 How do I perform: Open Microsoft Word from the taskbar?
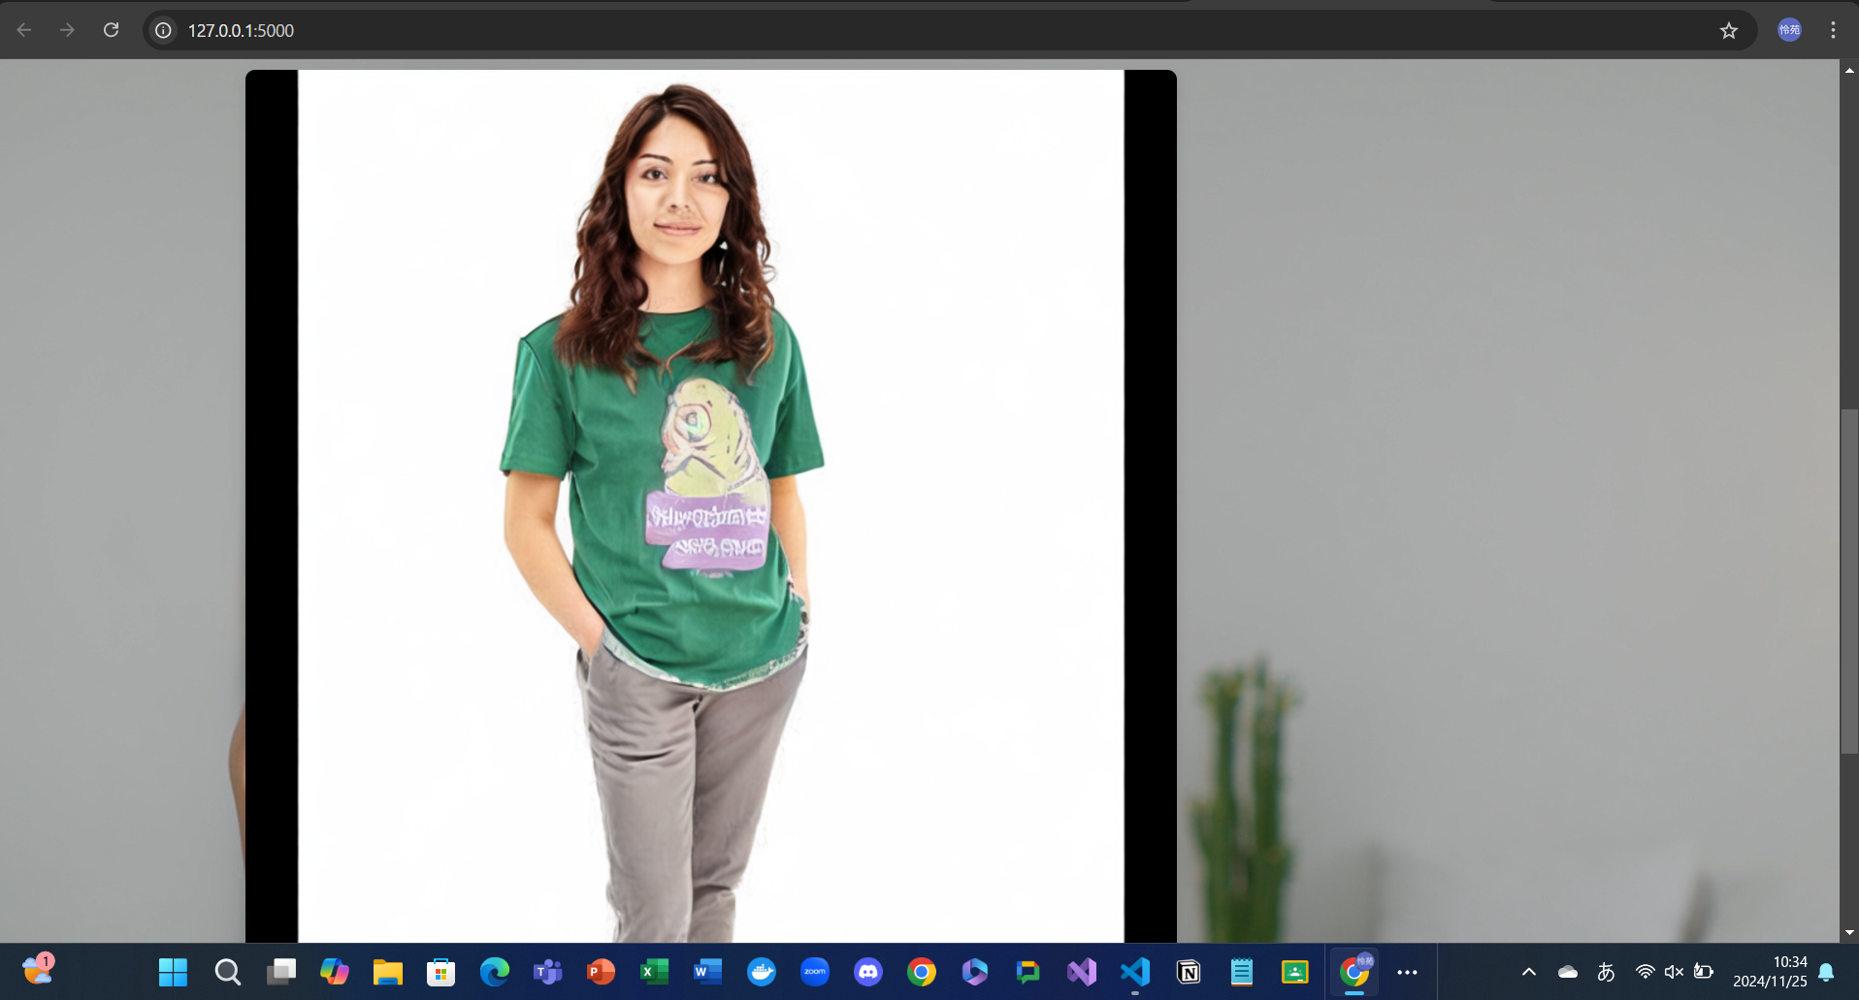point(707,972)
